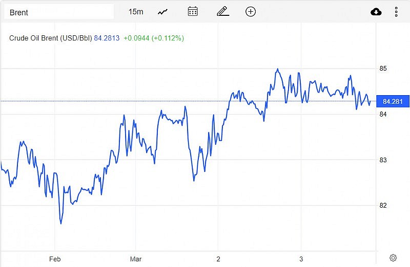Click the Feb label on time axis

pos(55,259)
